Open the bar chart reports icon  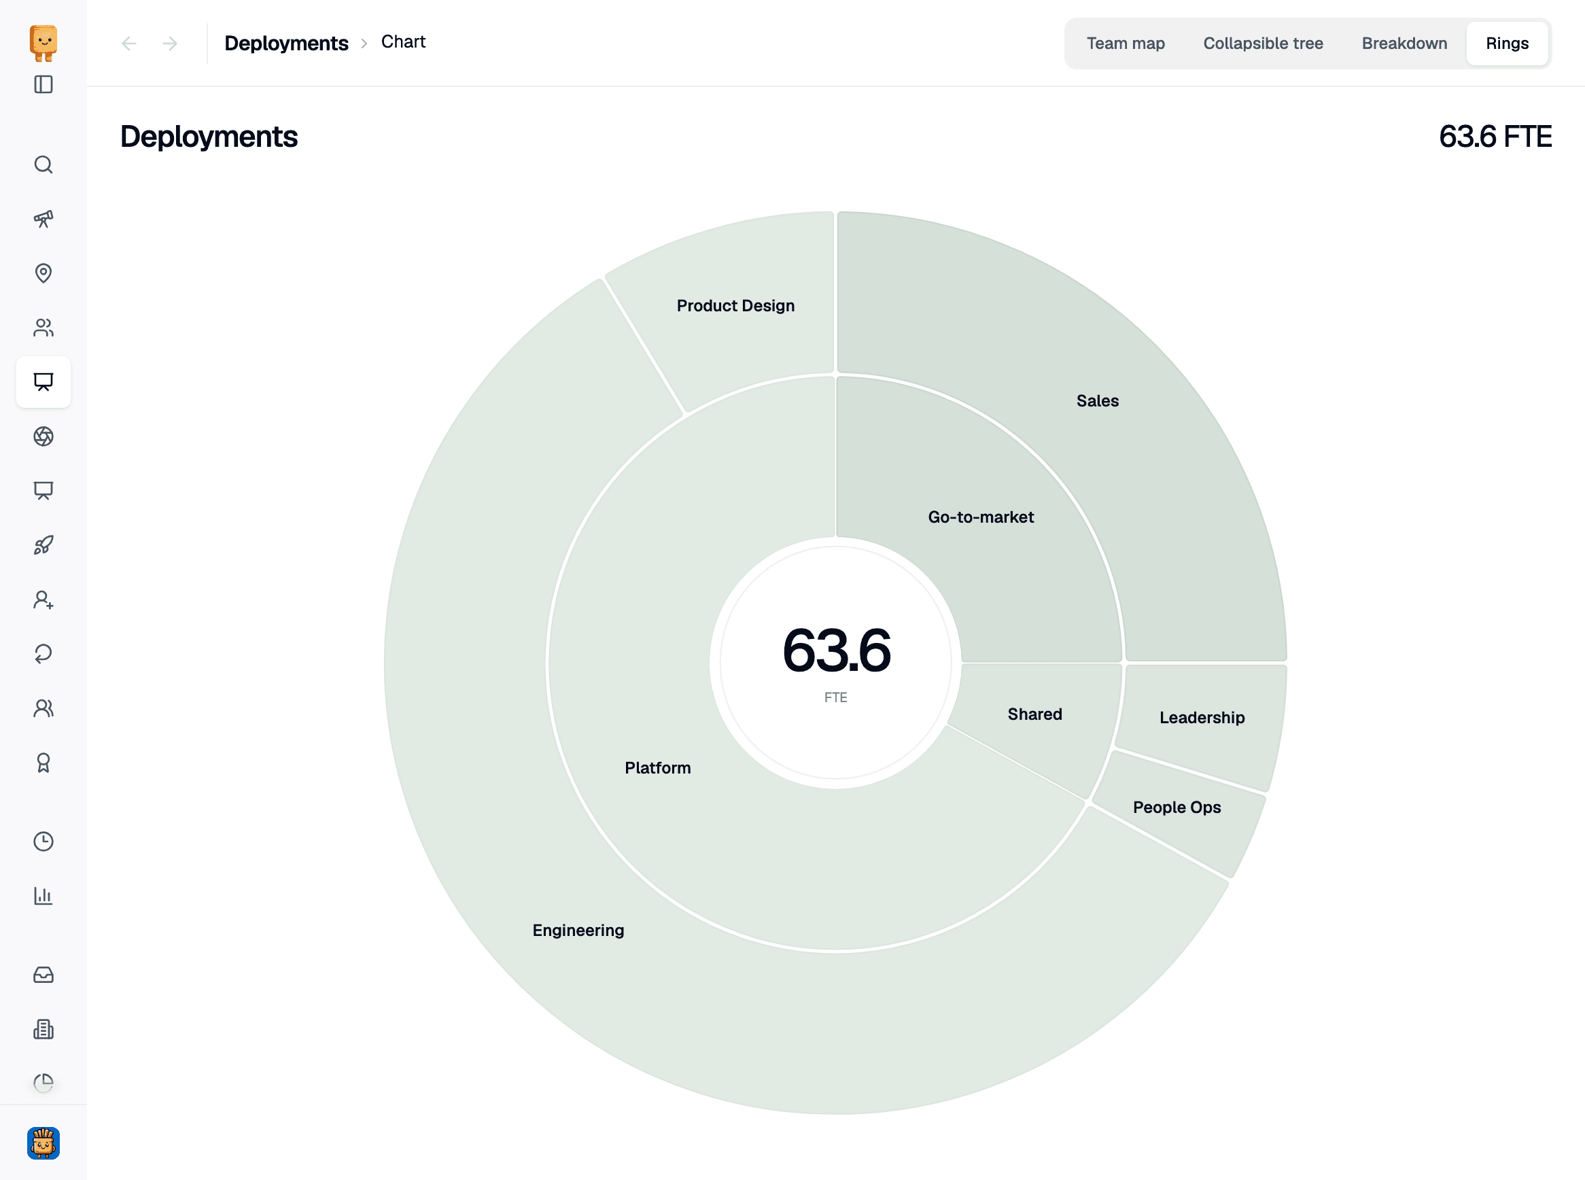tap(43, 895)
